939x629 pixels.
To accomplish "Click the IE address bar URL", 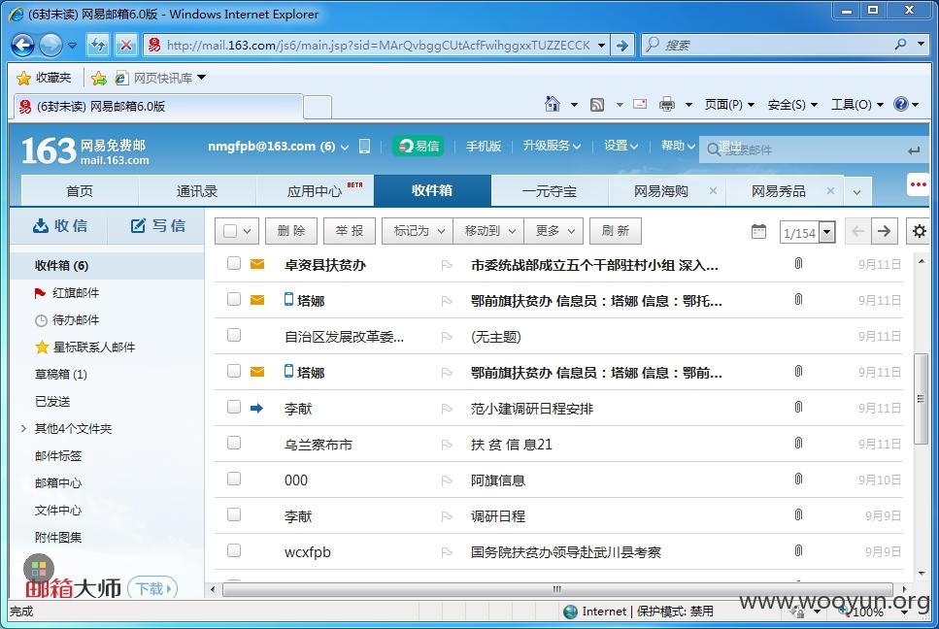I will click(x=378, y=45).
